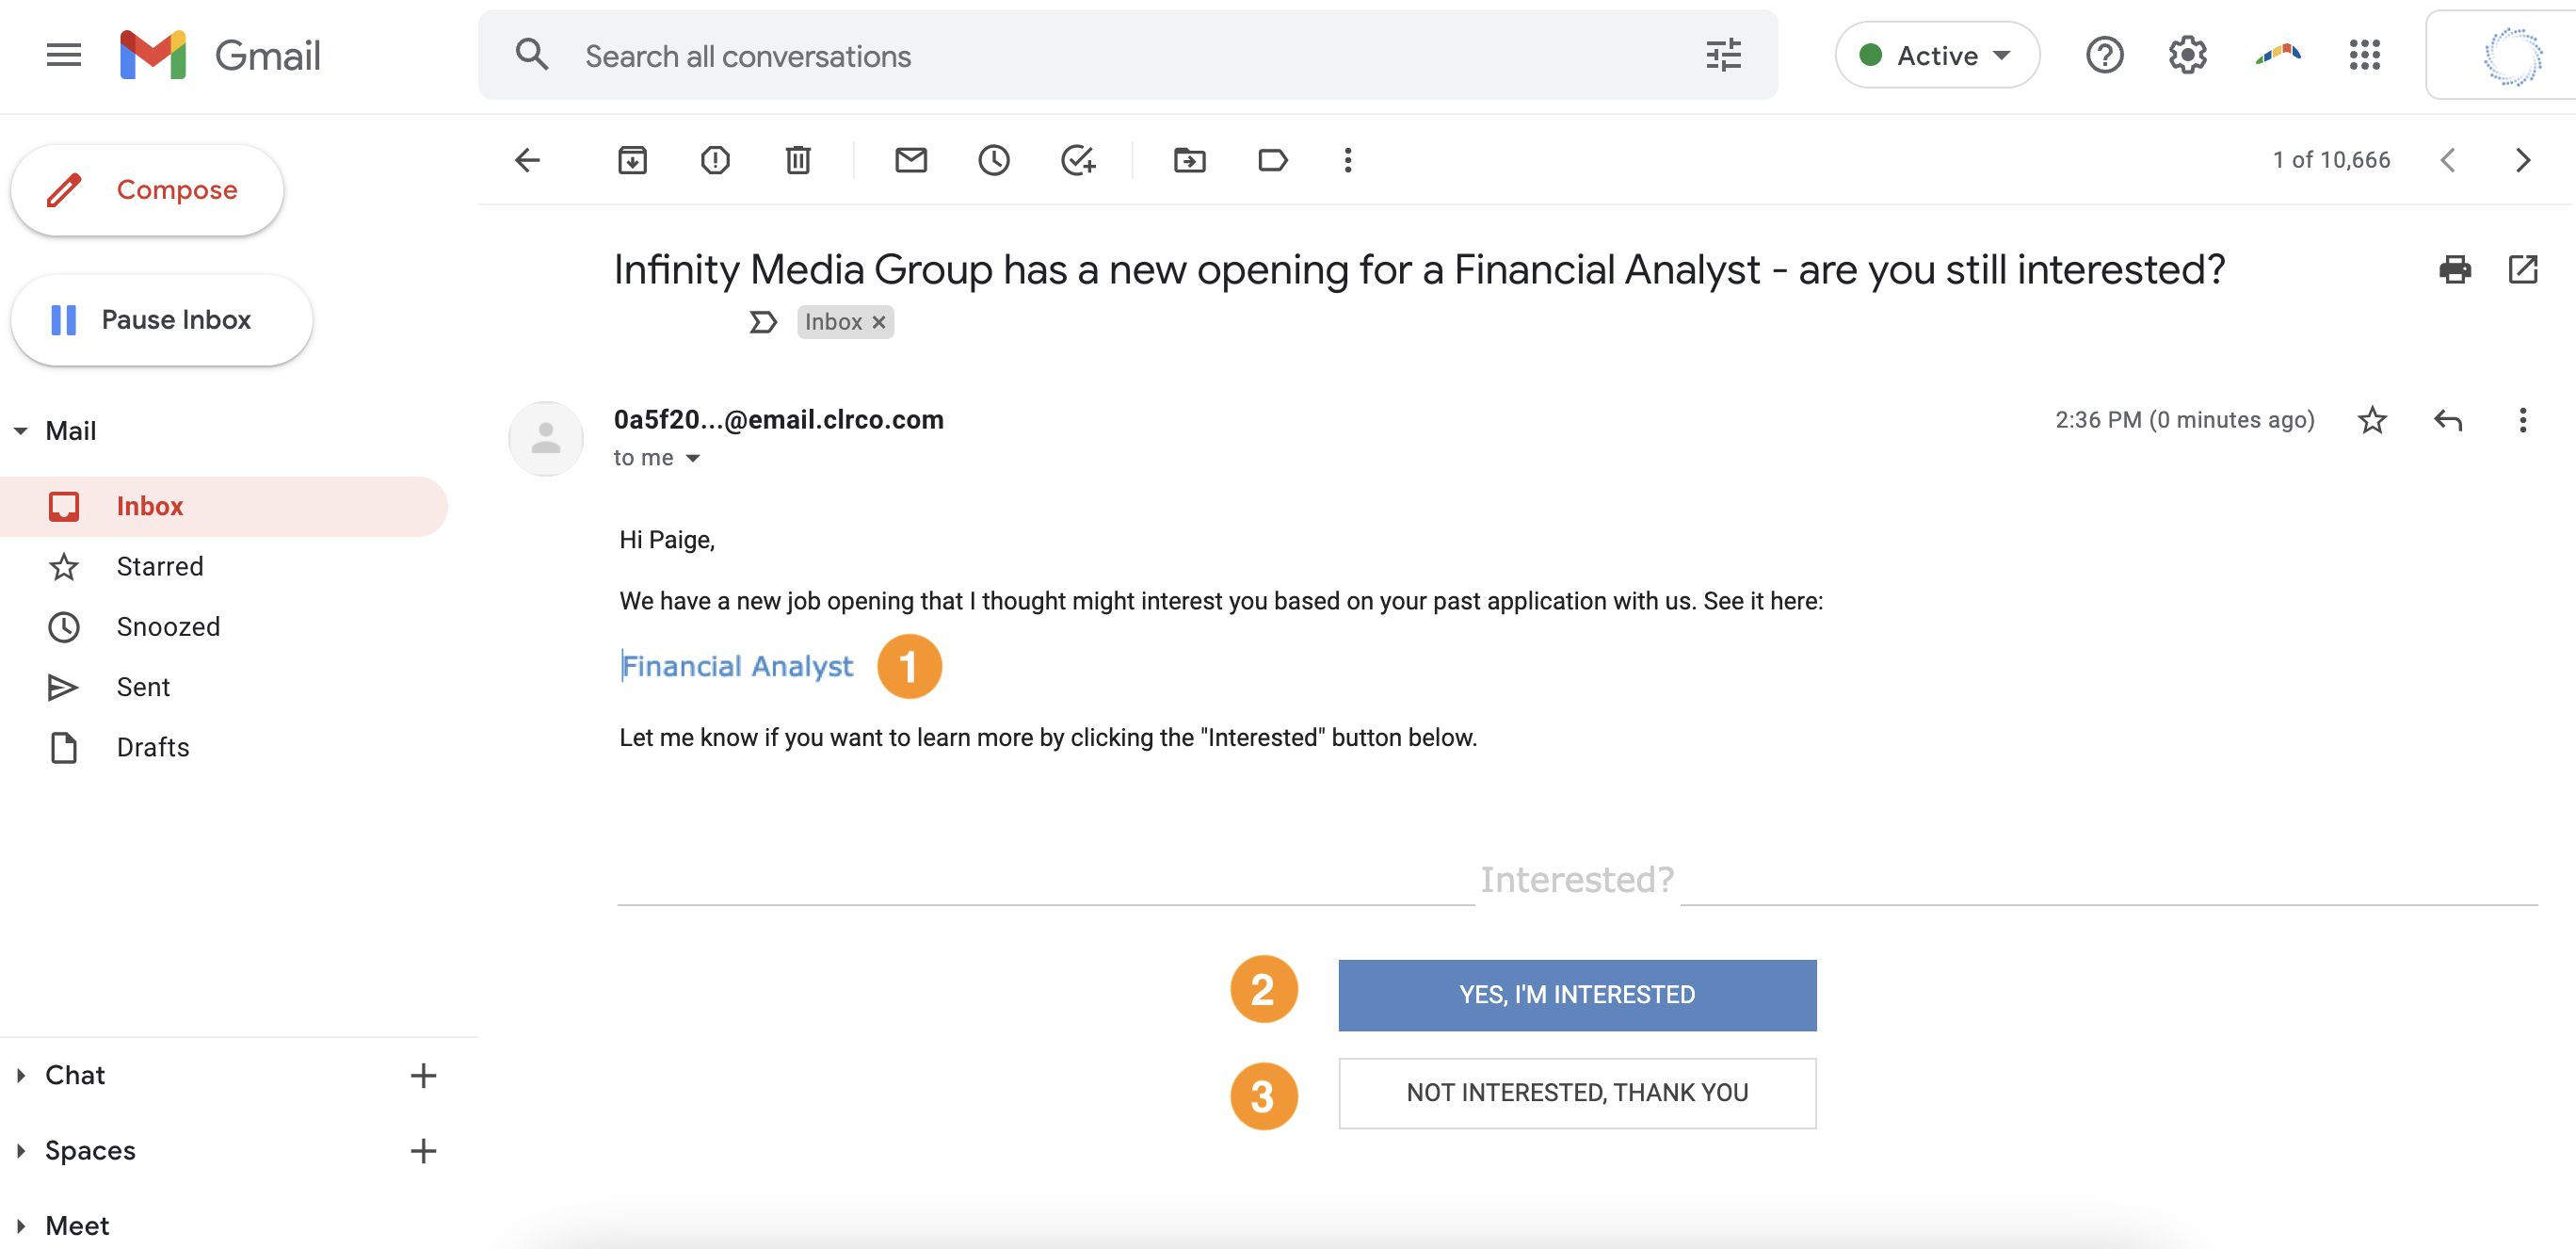Reply to the message

tap(2447, 420)
